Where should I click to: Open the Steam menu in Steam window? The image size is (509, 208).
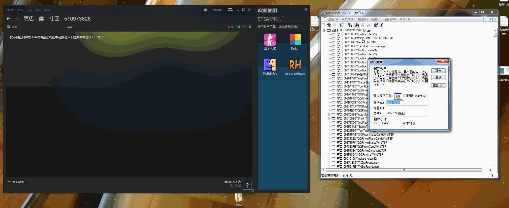[x=10, y=10]
